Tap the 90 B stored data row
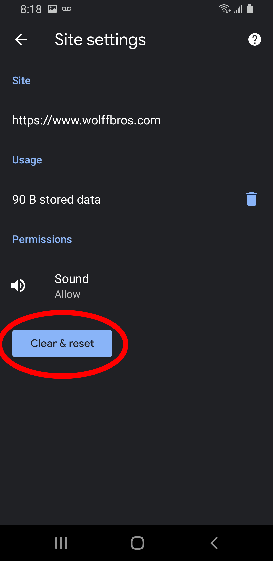This screenshot has width=273, height=561. click(x=136, y=199)
